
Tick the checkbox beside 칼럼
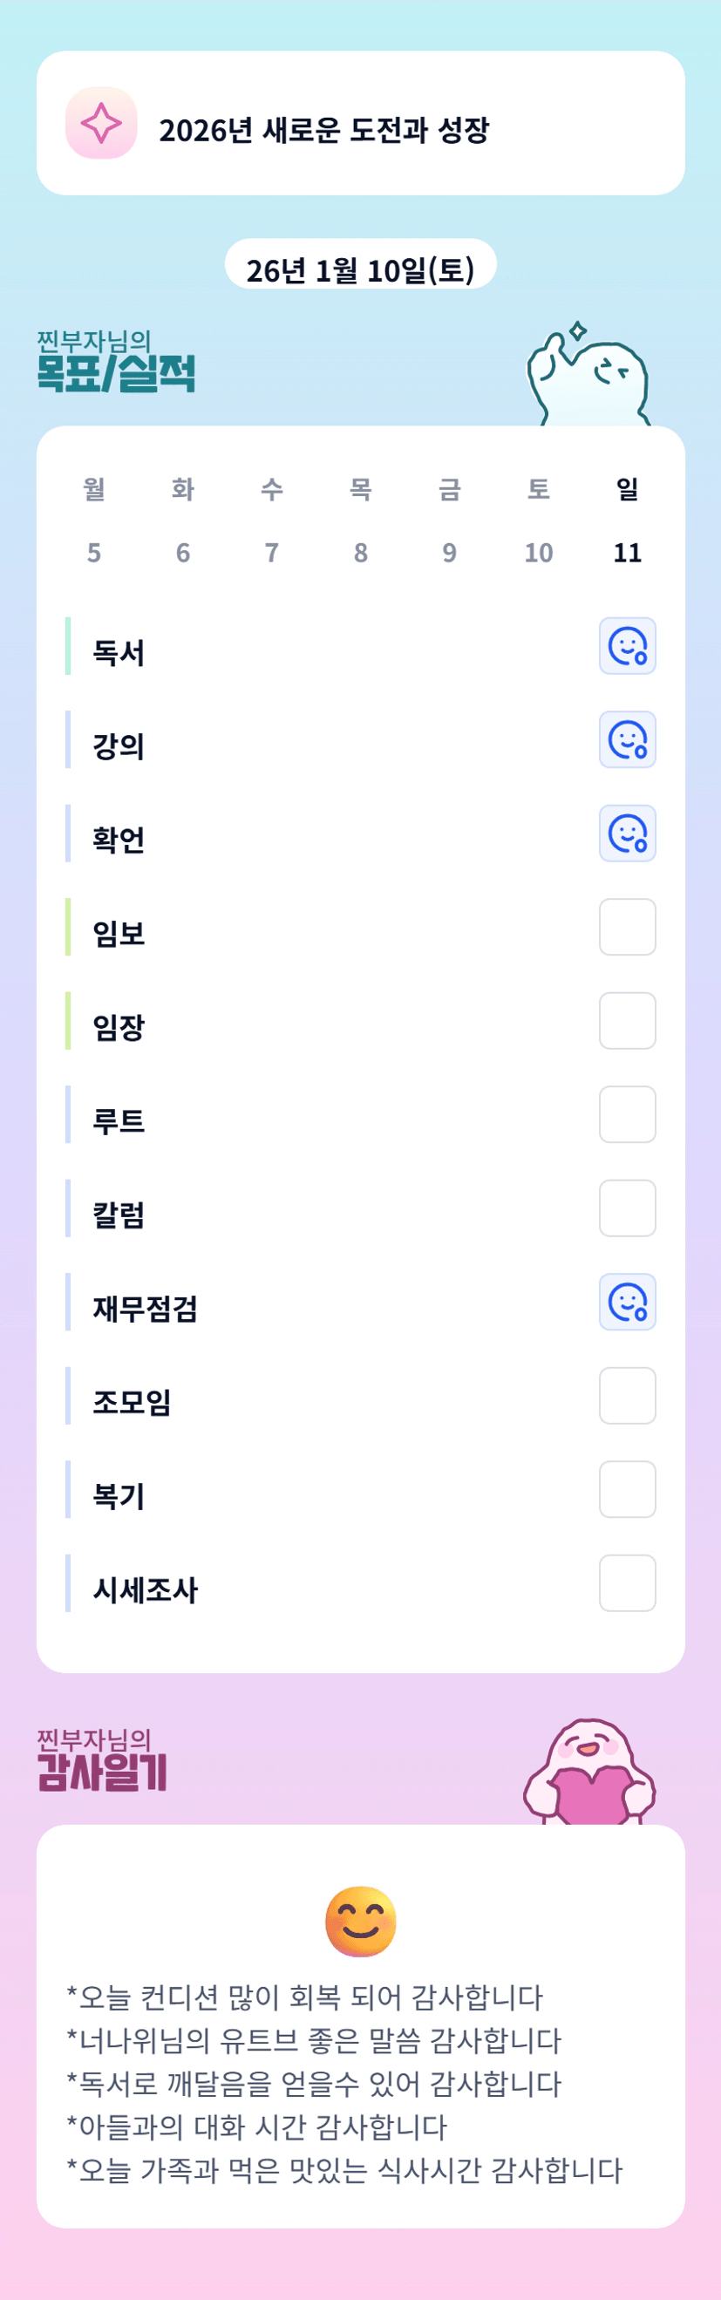click(627, 1208)
